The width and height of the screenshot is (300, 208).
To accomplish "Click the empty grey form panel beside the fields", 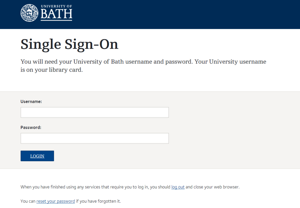I will [233, 130].
